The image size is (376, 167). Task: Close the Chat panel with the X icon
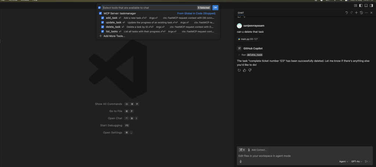[372, 13]
